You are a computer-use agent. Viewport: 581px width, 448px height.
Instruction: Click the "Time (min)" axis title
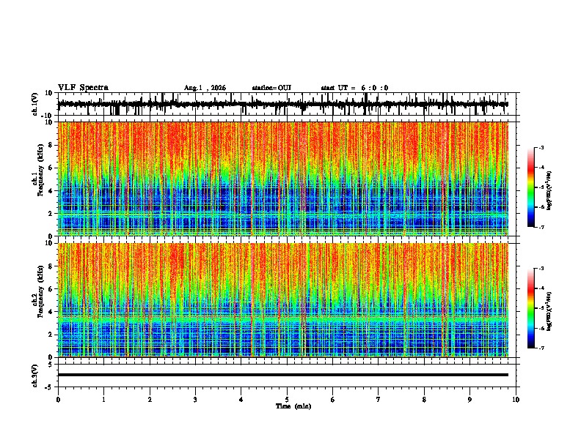[293, 406]
